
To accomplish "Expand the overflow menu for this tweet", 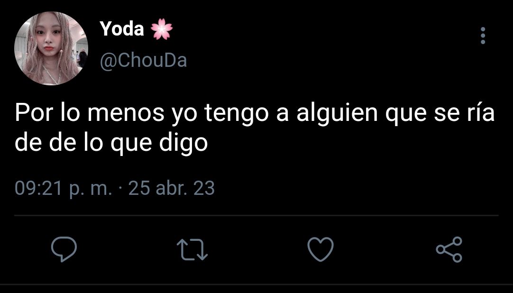I will (x=483, y=35).
